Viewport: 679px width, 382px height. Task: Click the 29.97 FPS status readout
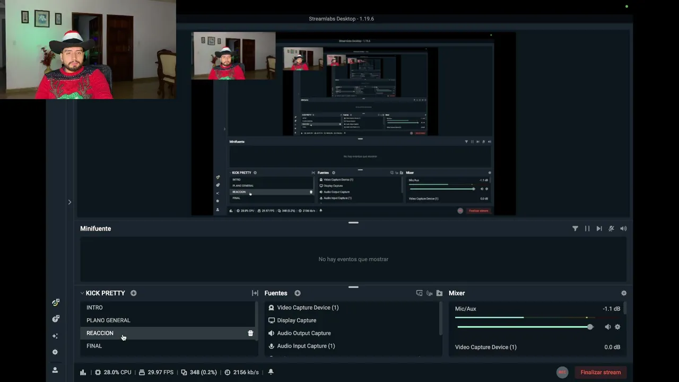click(156, 372)
